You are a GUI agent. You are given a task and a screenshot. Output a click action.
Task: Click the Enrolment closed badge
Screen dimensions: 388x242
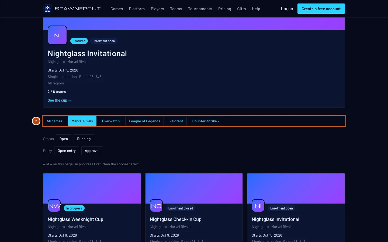(181, 208)
